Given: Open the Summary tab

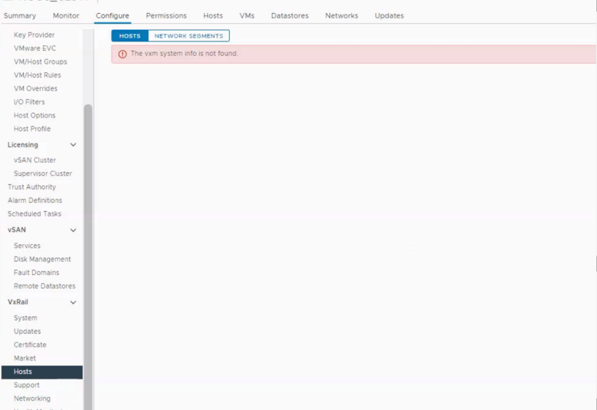Looking at the screenshot, I should (20, 15).
